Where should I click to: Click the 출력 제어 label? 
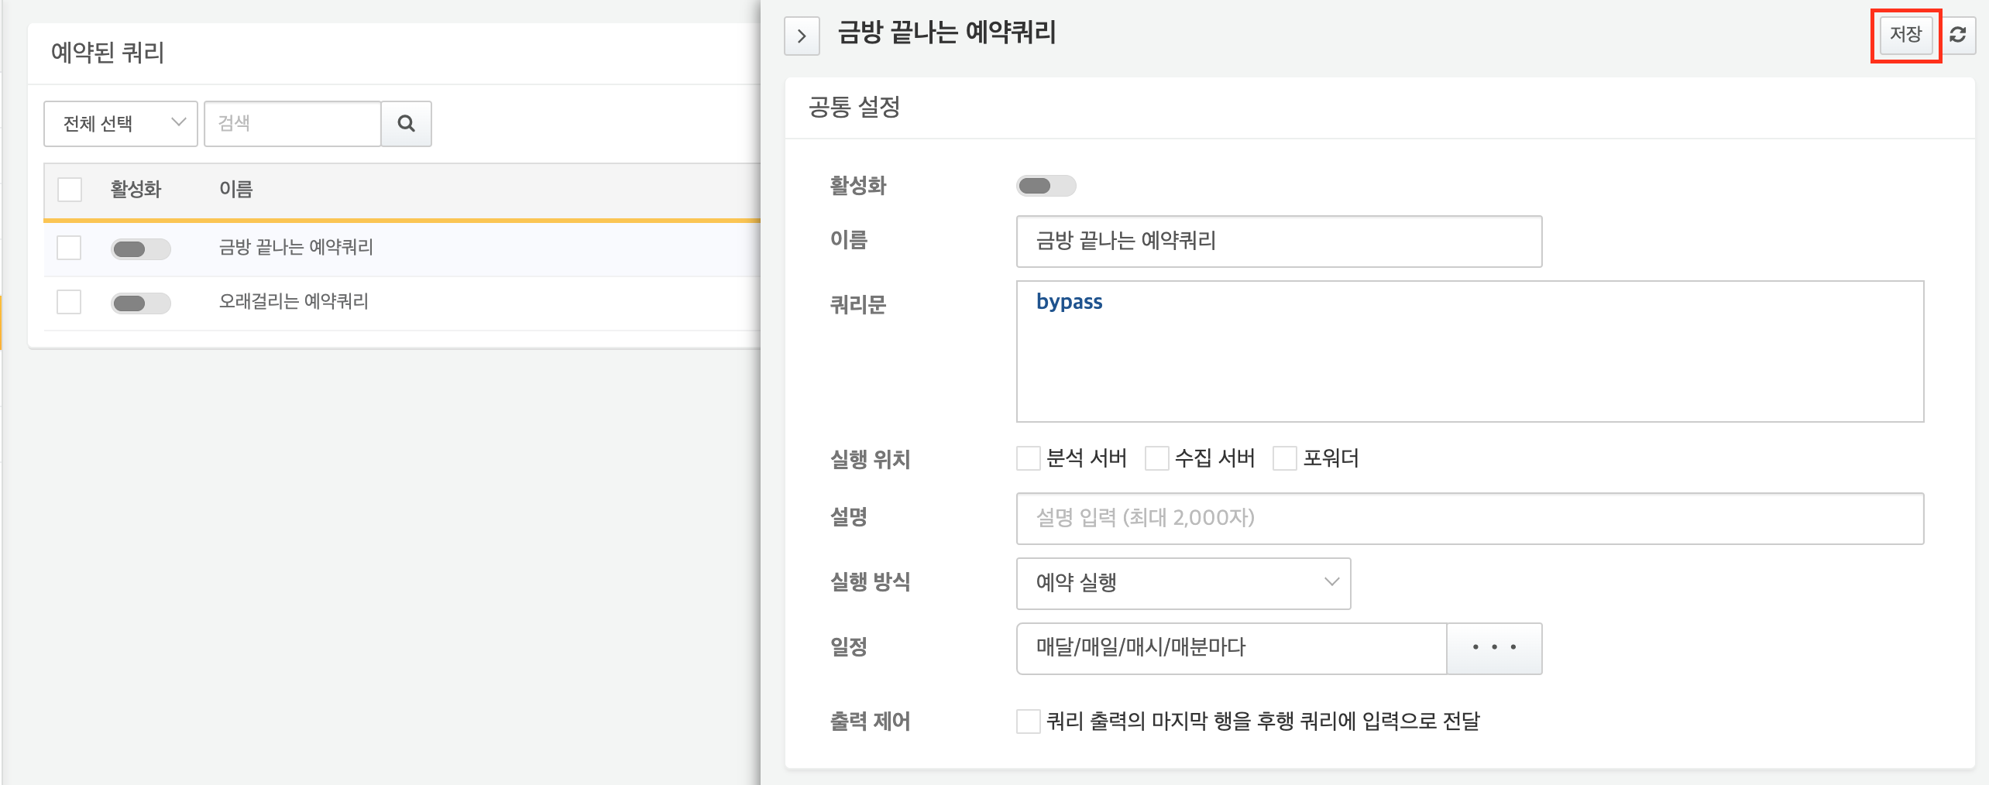pos(870,722)
